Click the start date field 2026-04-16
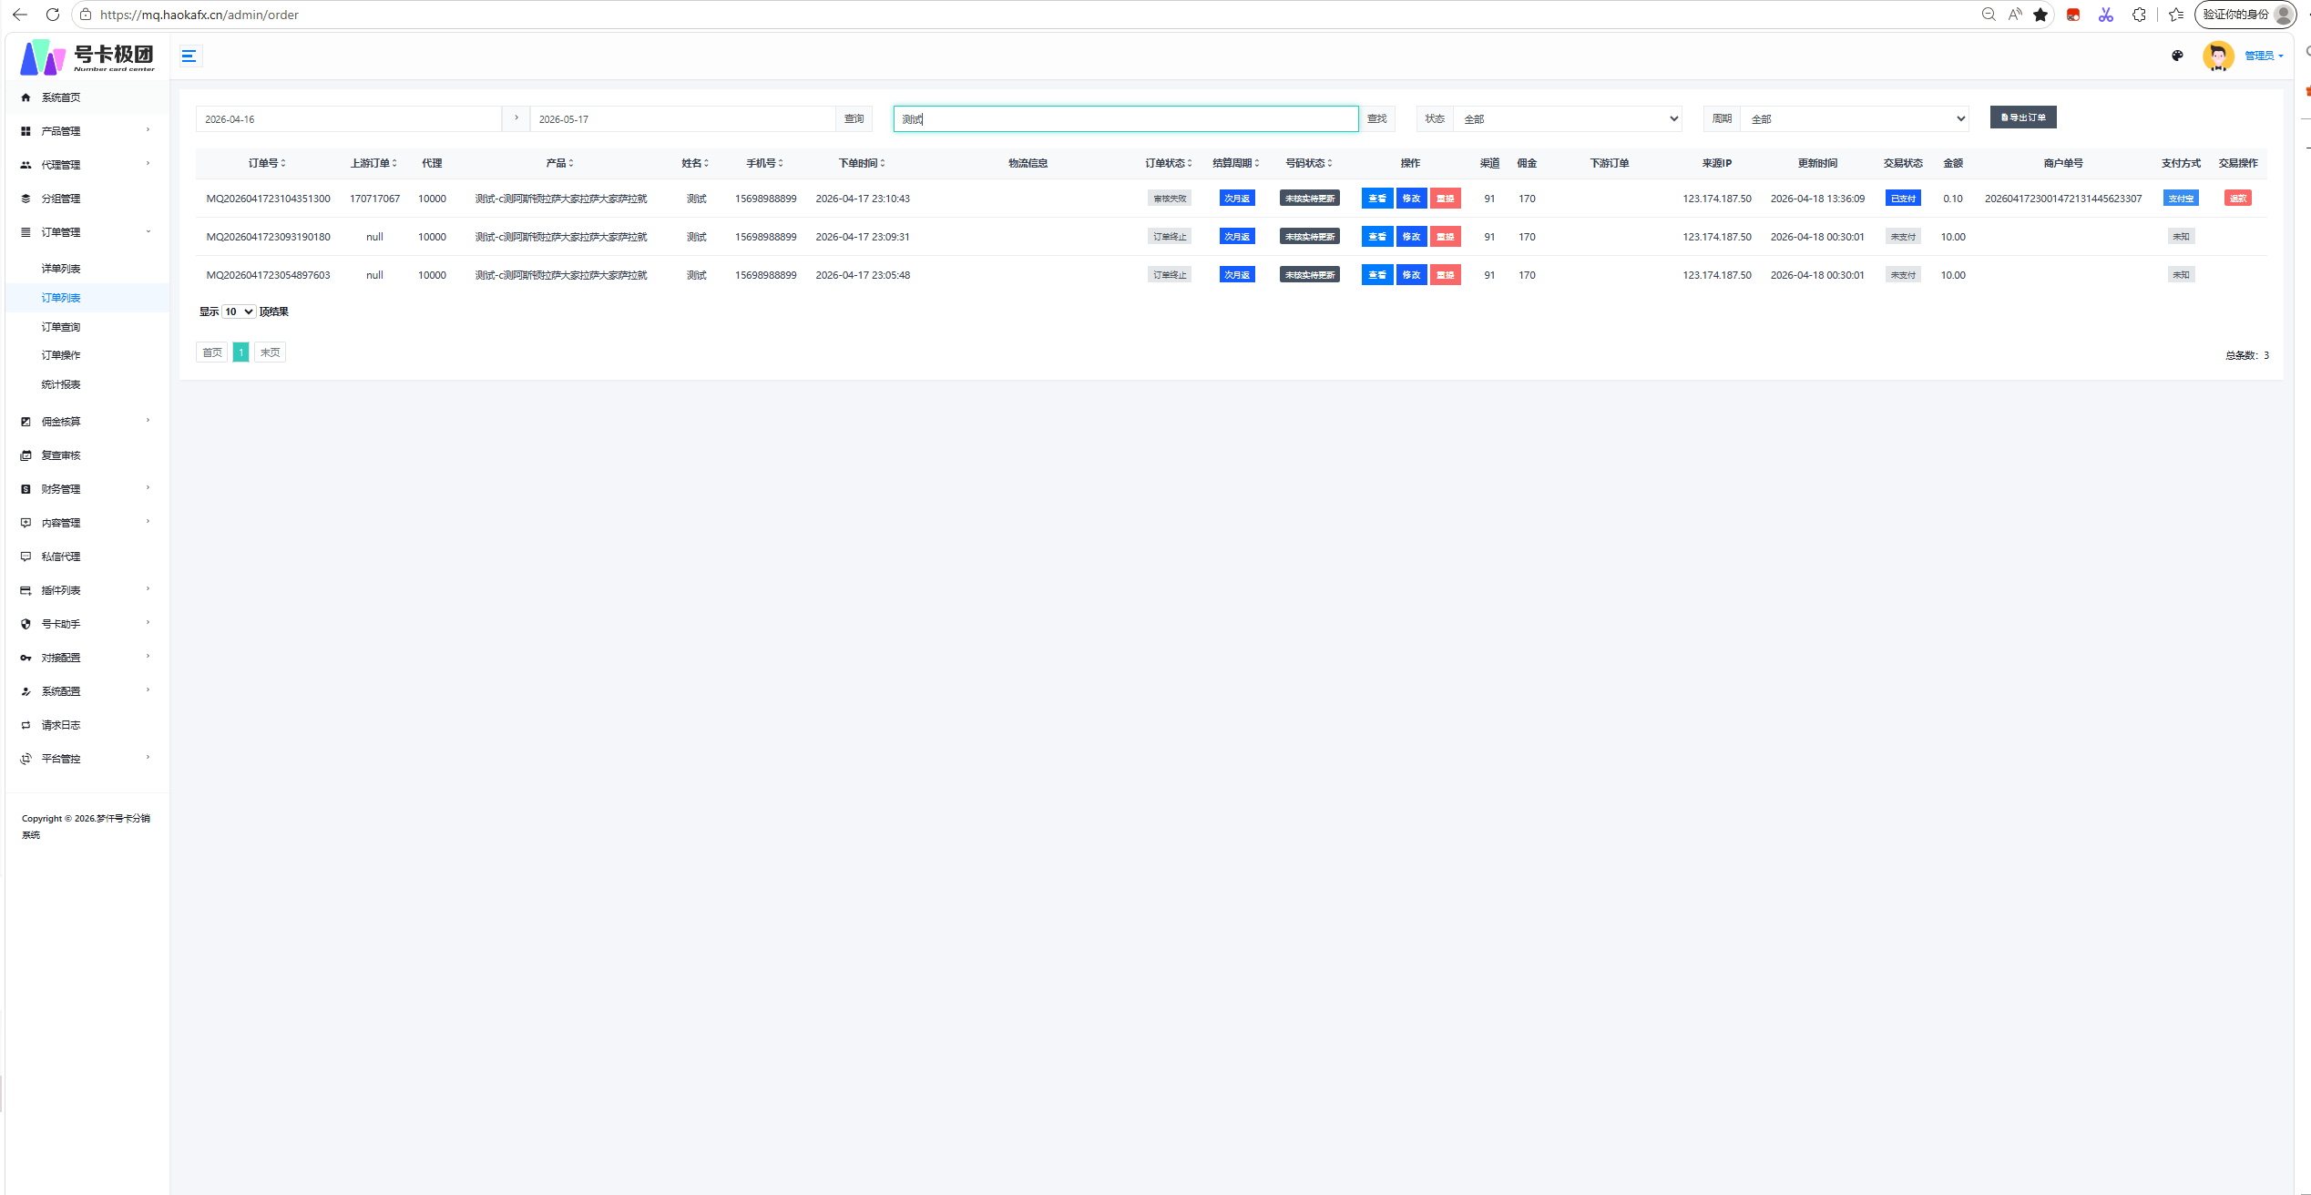The height and width of the screenshot is (1195, 2311). pyautogui.click(x=349, y=119)
